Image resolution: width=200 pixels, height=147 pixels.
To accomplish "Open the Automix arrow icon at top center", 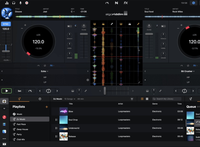I will 107,3.
